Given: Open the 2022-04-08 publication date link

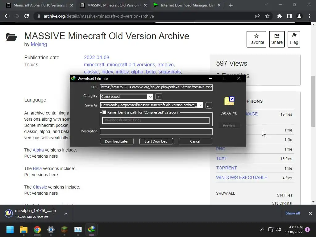Looking at the screenshot, I should [x=96, y=57].
